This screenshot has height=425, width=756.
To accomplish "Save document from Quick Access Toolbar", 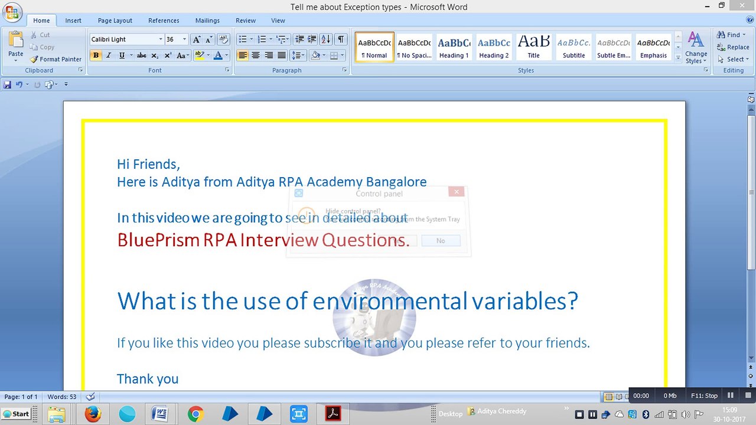I will coord(7,84).
